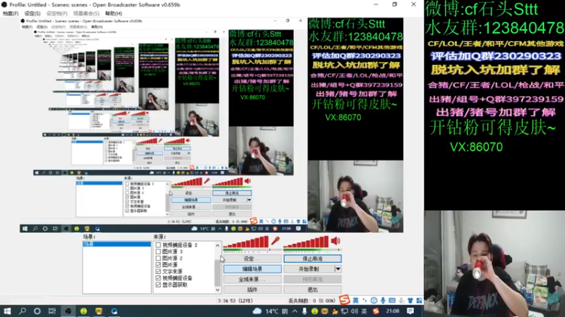Click the Sogou S logo on the IME toolbar
The height and width of the screenshot is (317, 565).
tap(345, 300)
